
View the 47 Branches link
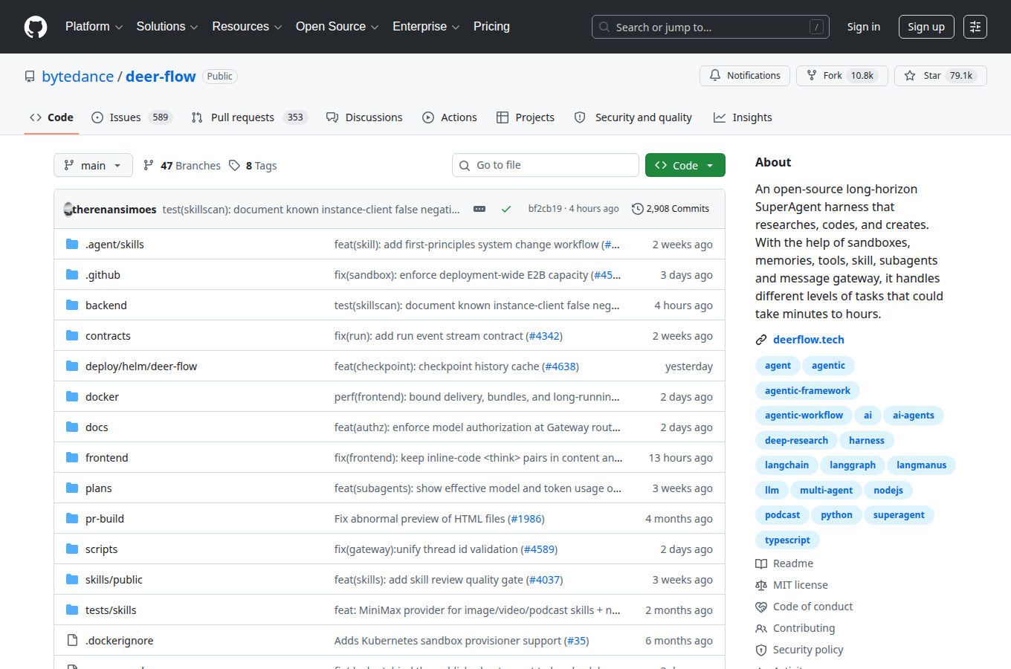coord(182,165)
